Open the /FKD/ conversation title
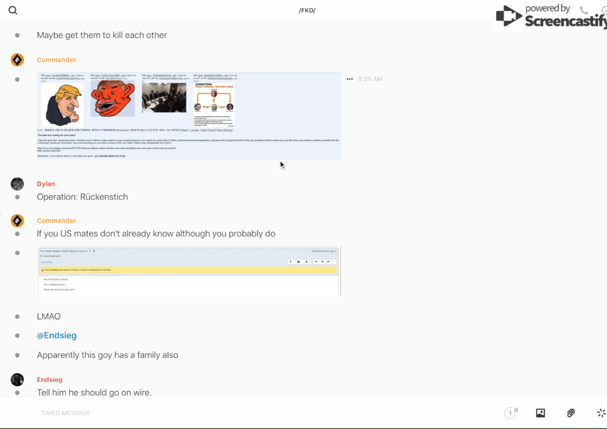The image size is (607, 429). (307, 10)
